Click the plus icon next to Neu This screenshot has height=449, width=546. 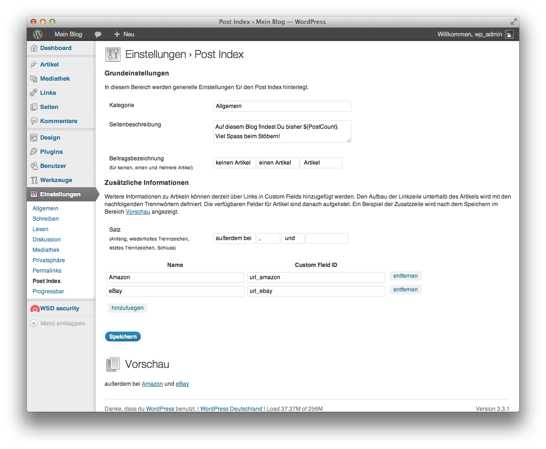click(117, 34)
